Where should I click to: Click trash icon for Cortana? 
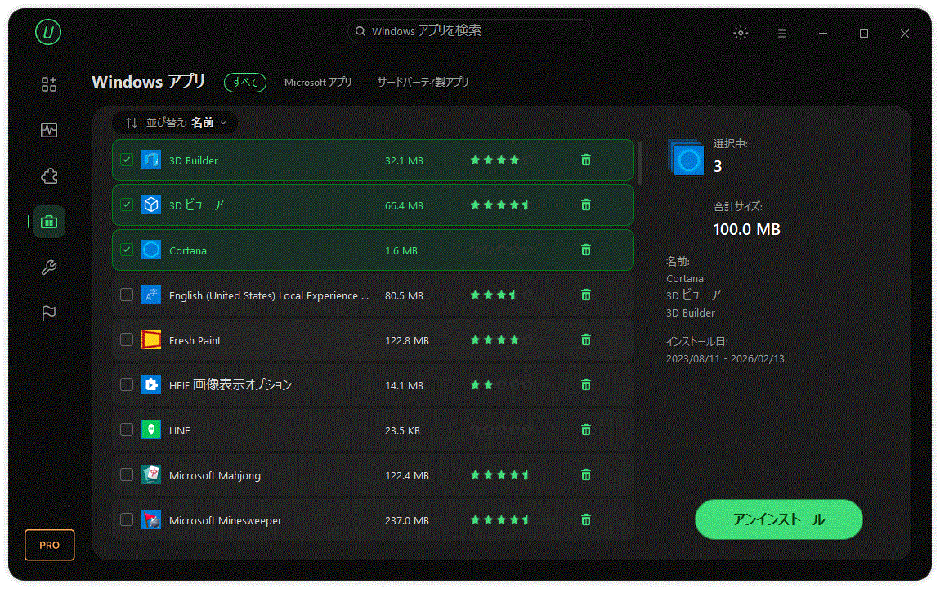[586, 250]
